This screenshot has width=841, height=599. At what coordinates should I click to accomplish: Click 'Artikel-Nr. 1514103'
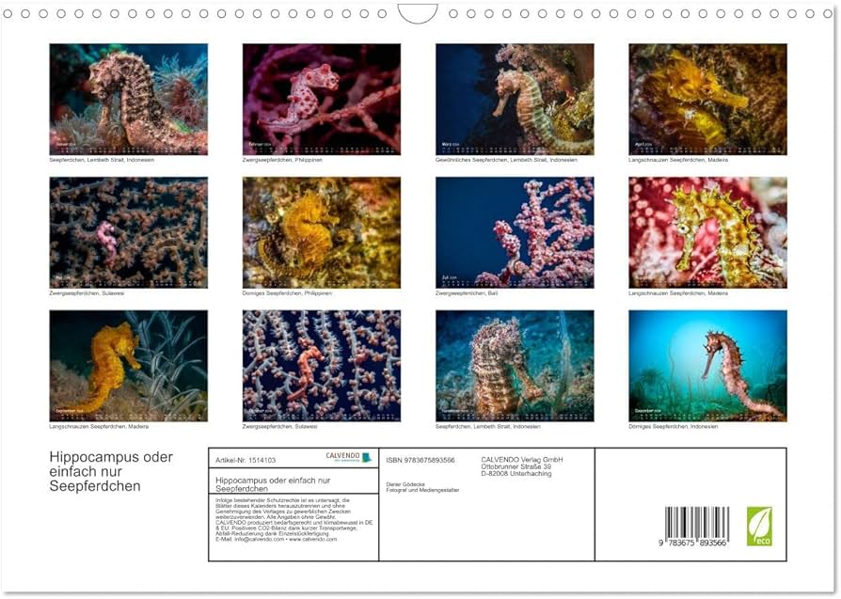click(x=246, y=460)
